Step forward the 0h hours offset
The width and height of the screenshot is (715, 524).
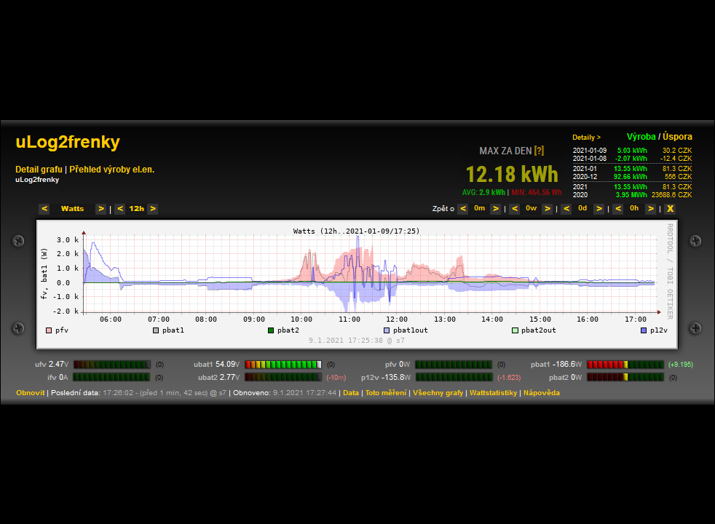point(650,209)
